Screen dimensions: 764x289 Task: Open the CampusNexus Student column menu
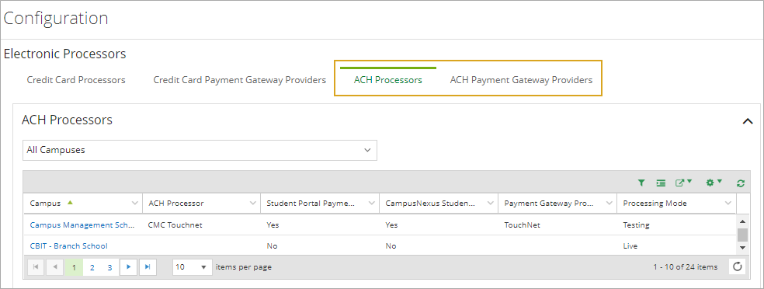[x=491, y=204]
